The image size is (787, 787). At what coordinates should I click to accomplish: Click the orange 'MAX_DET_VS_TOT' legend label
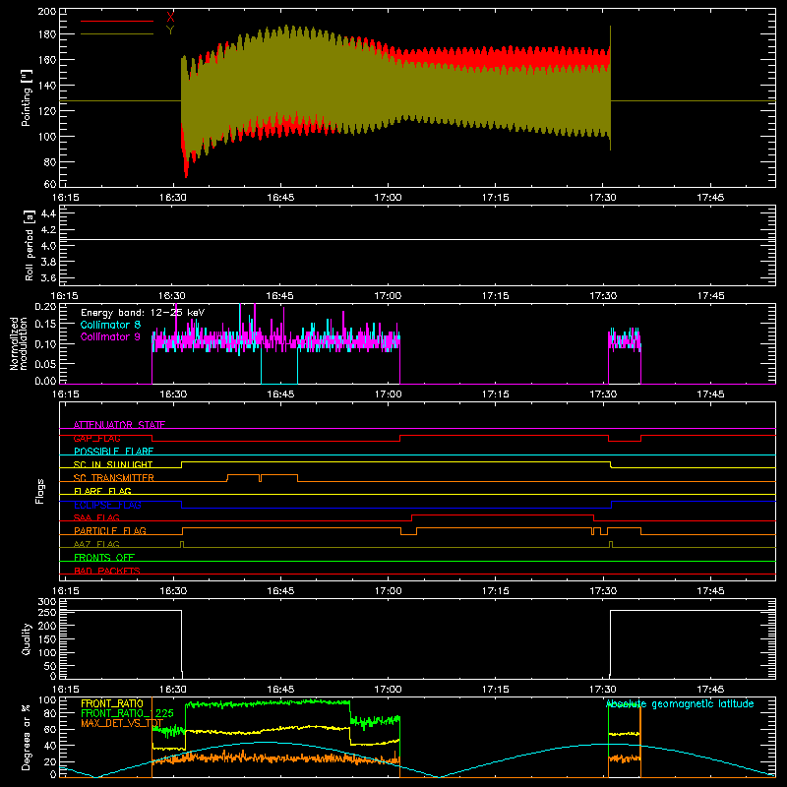click(x=122, y=723)
